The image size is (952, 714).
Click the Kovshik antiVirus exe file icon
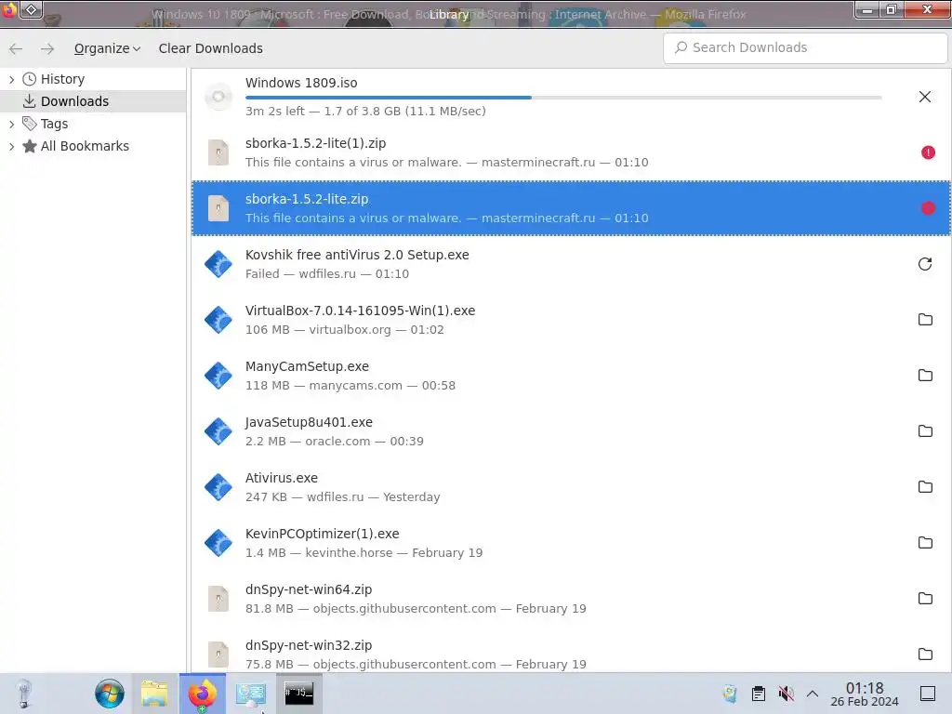(218, 264)
